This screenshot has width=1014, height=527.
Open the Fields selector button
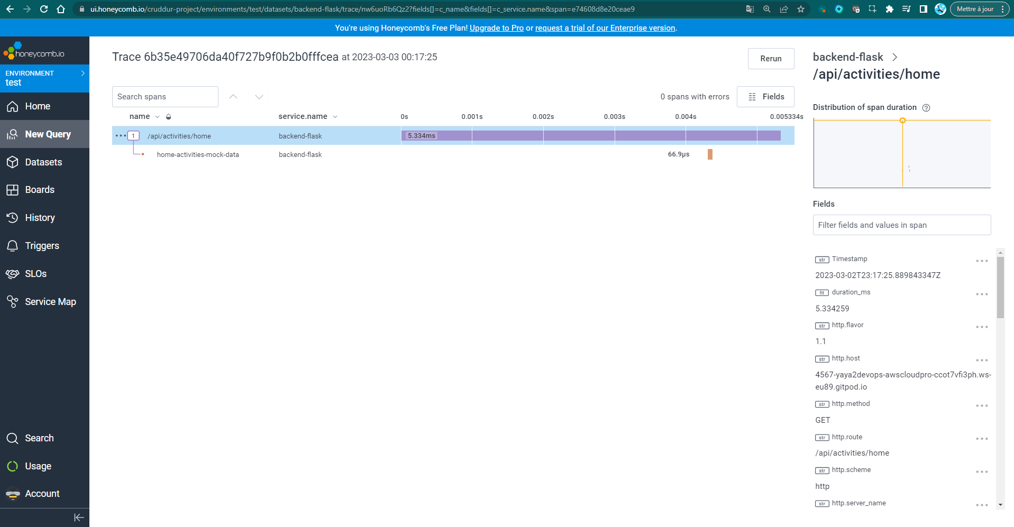tap(765, 97)
